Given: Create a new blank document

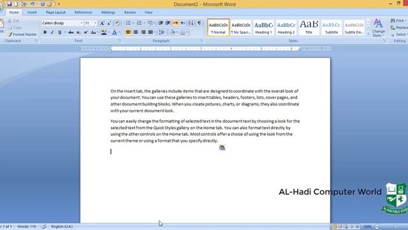Looking at the screenshot, I should [x=16, y=4].
